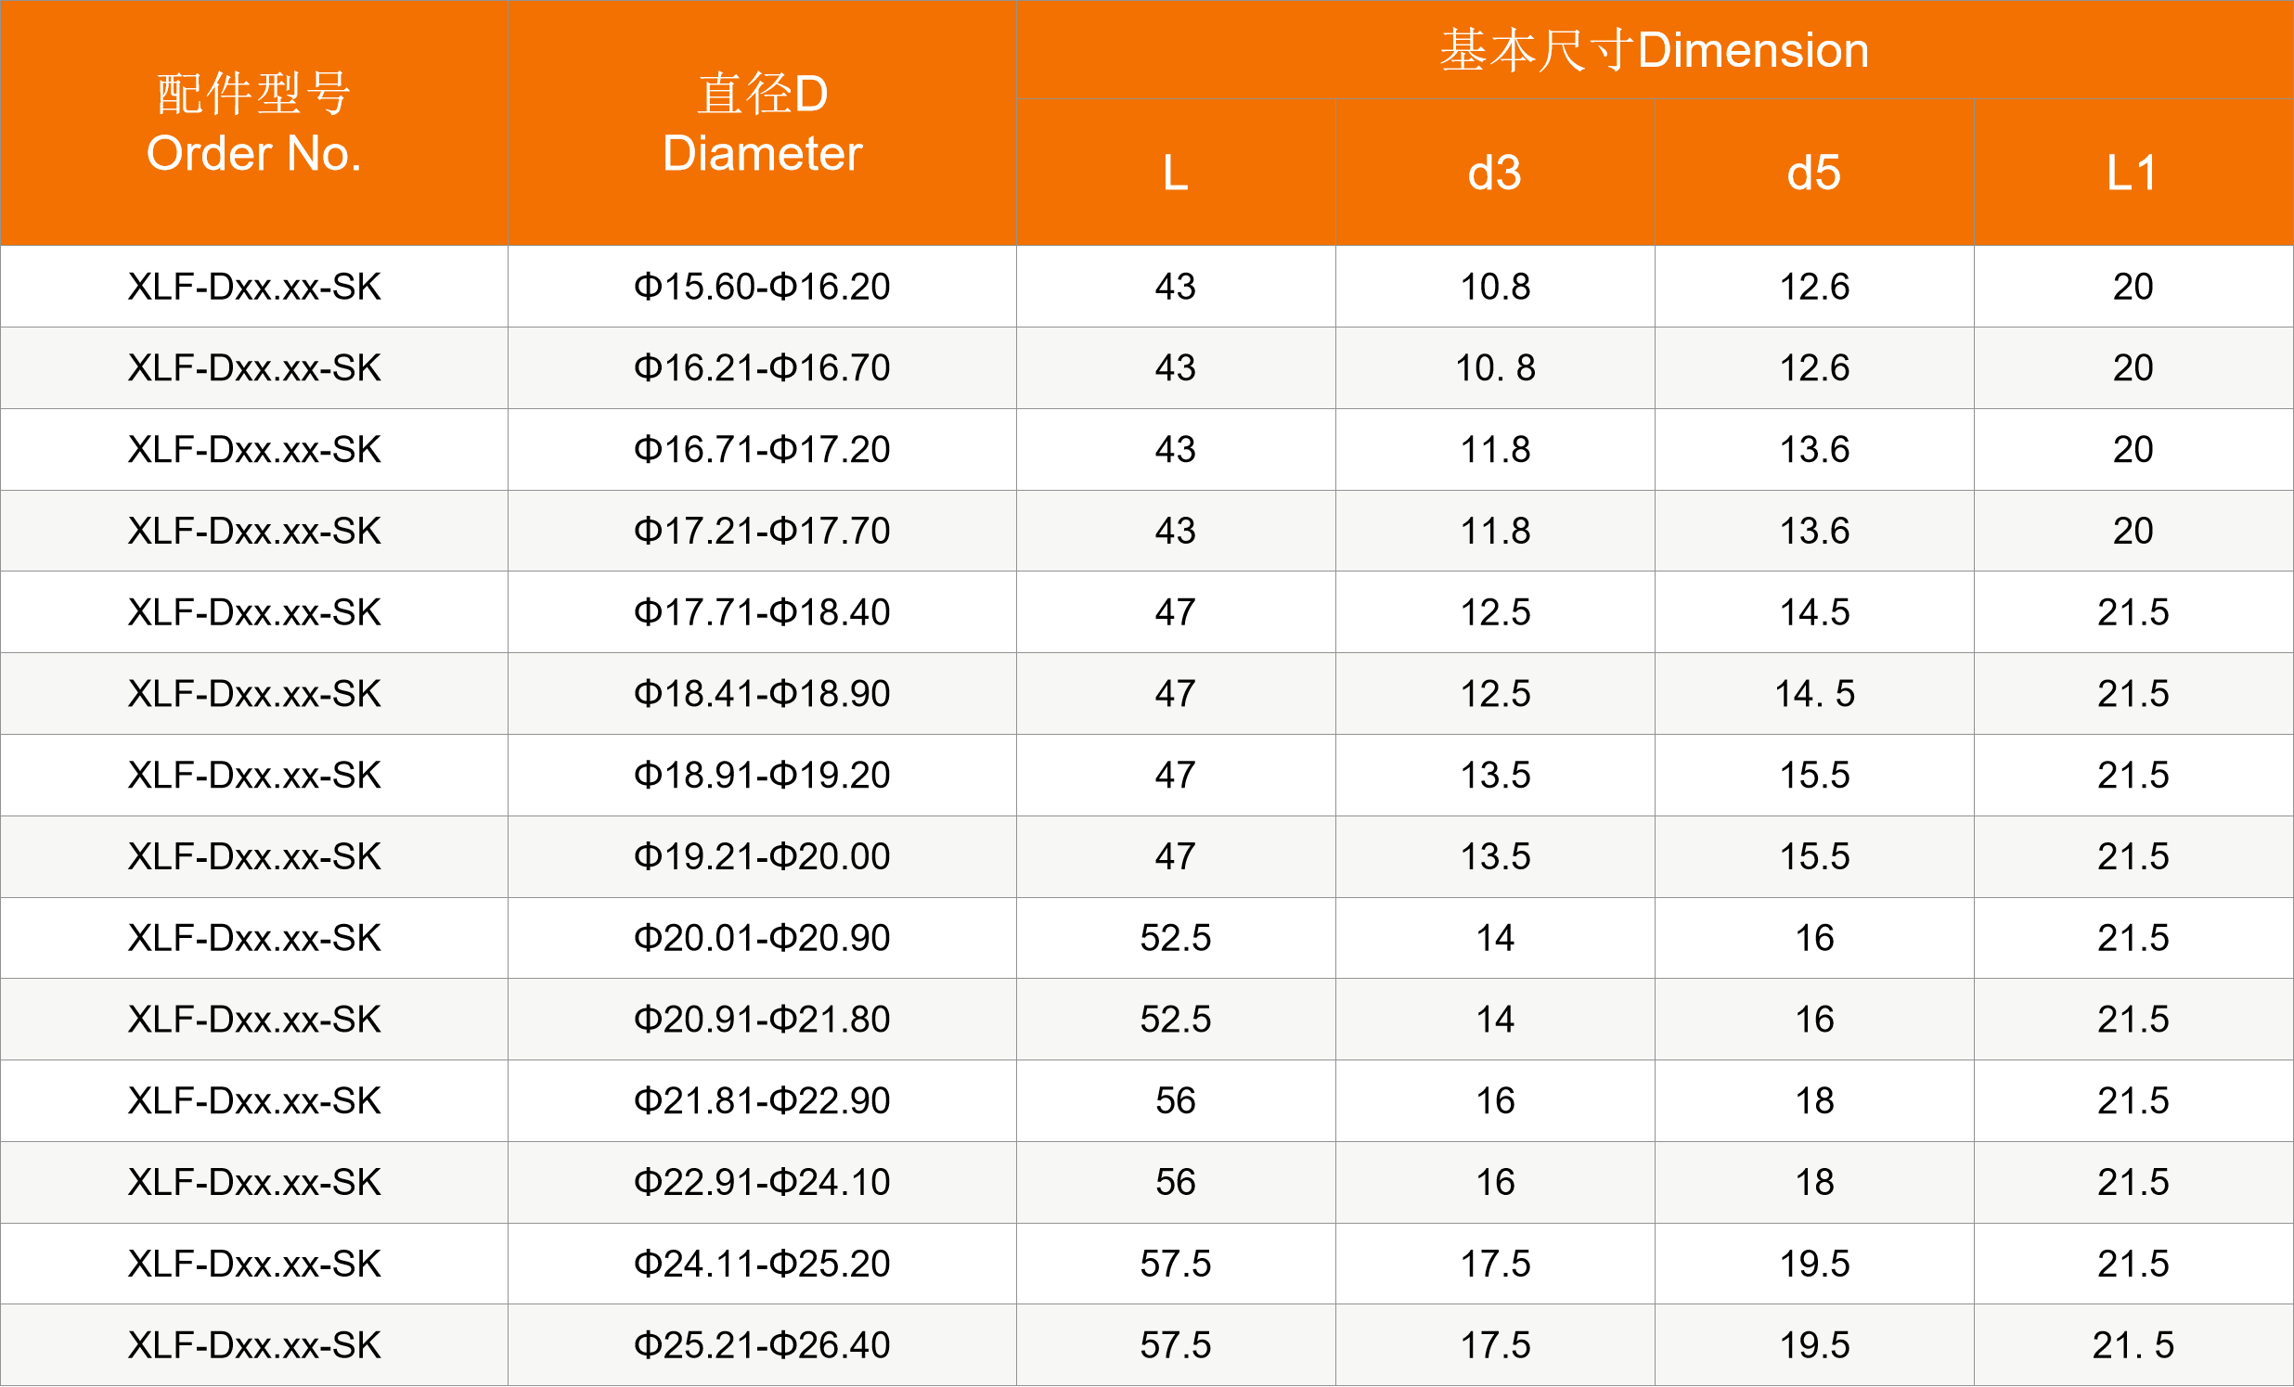
Task: Select the Φ25.21-Φ26.40 diameter cell
Action: tap(762, 1345)
